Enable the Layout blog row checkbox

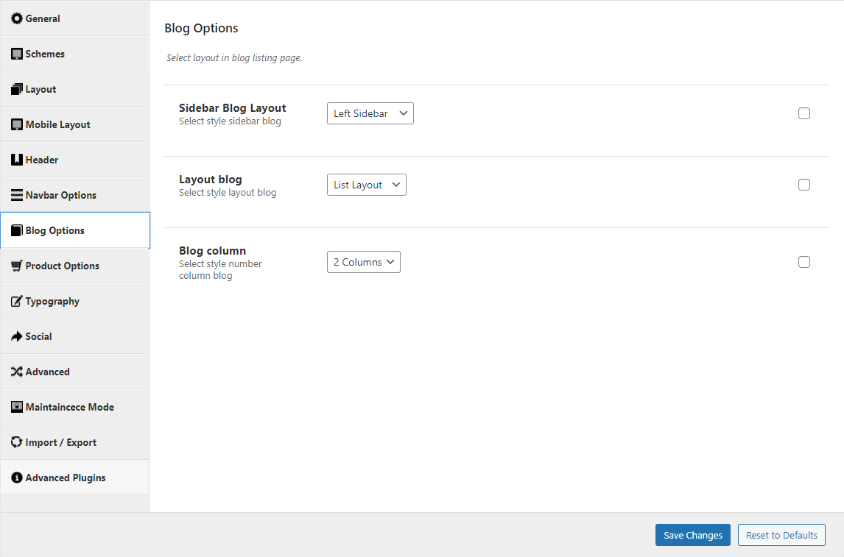coord(804,185)
